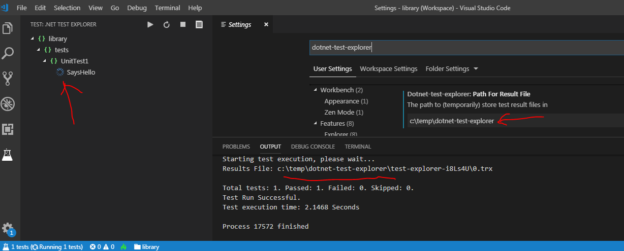Image resolution: width=624 pixels, height=251 pixels.
Task: Open the Debug menu
Action: pyautogui.click(x=137, y=8)
